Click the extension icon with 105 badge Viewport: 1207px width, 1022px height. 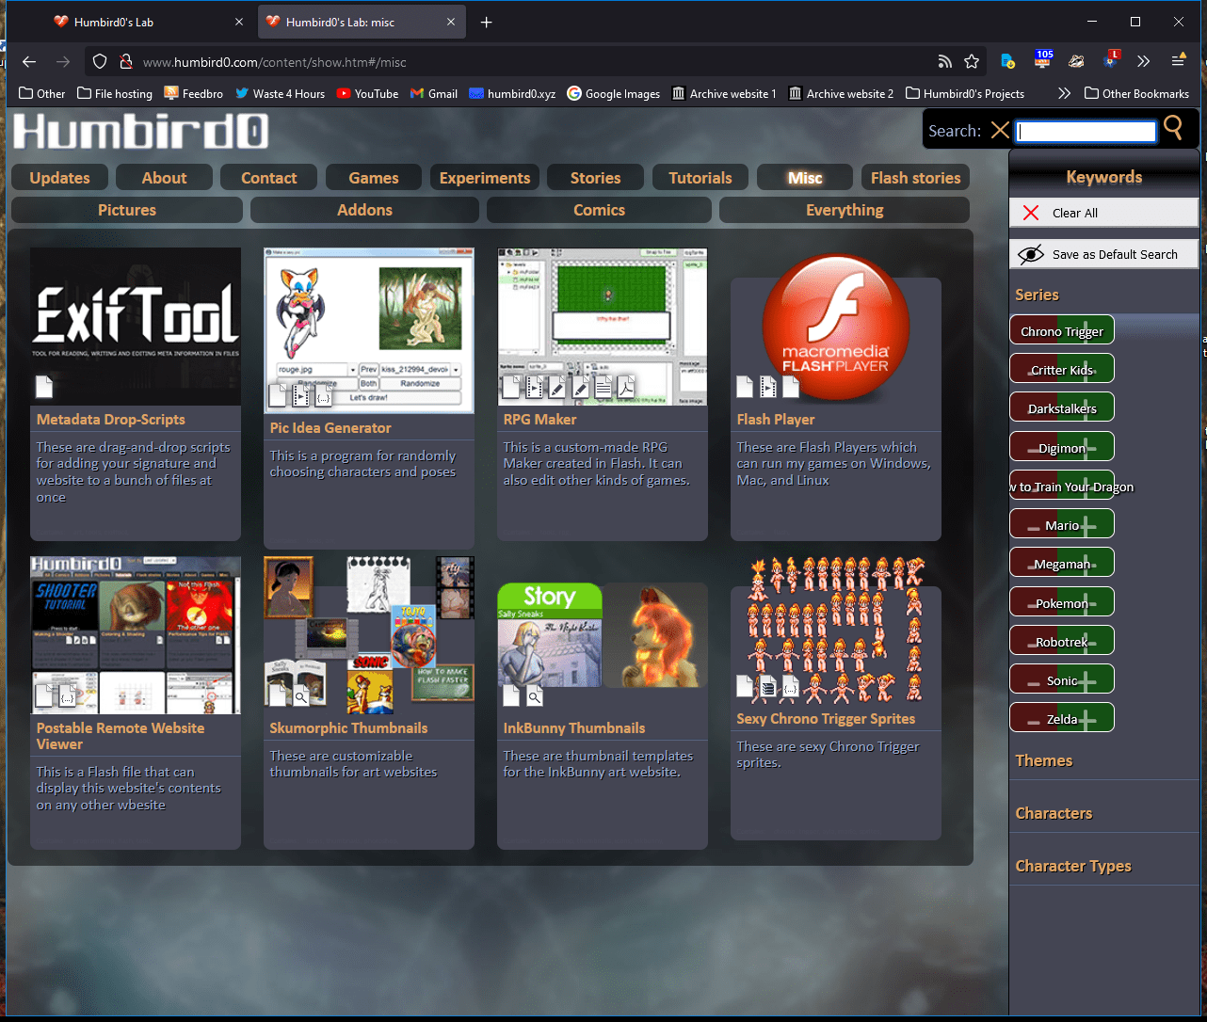tap(1042, 61)
